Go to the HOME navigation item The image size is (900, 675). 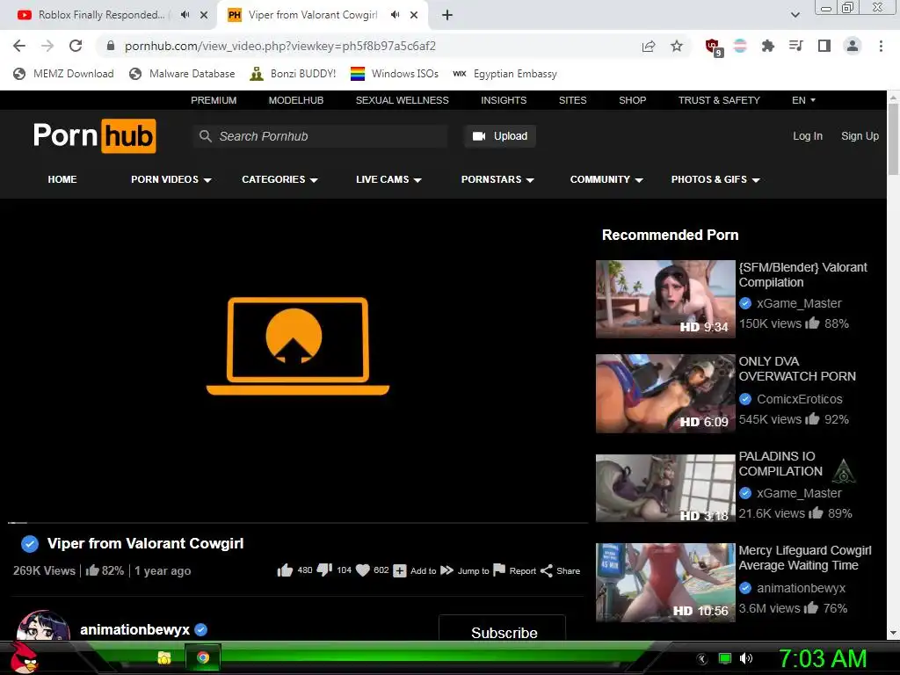click(x=62, y=179)
